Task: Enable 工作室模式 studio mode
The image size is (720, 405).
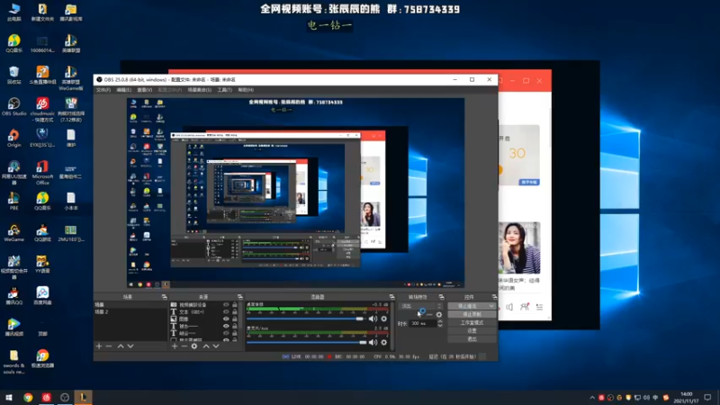Action: coord(472,322)
